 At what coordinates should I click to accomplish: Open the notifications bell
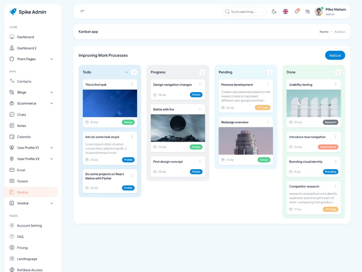click(297, 11)
